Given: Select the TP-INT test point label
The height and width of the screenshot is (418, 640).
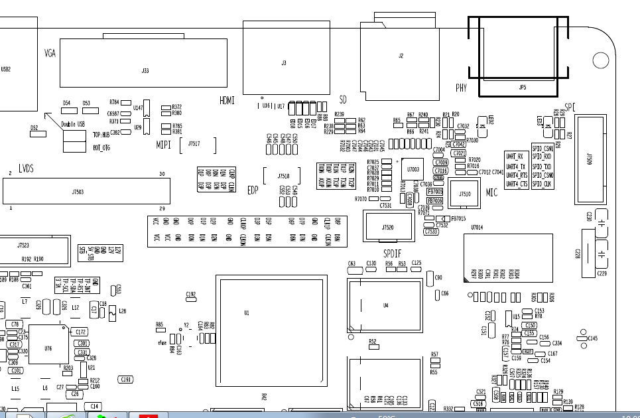Looking at the screenshot, I should coord(87,285).
